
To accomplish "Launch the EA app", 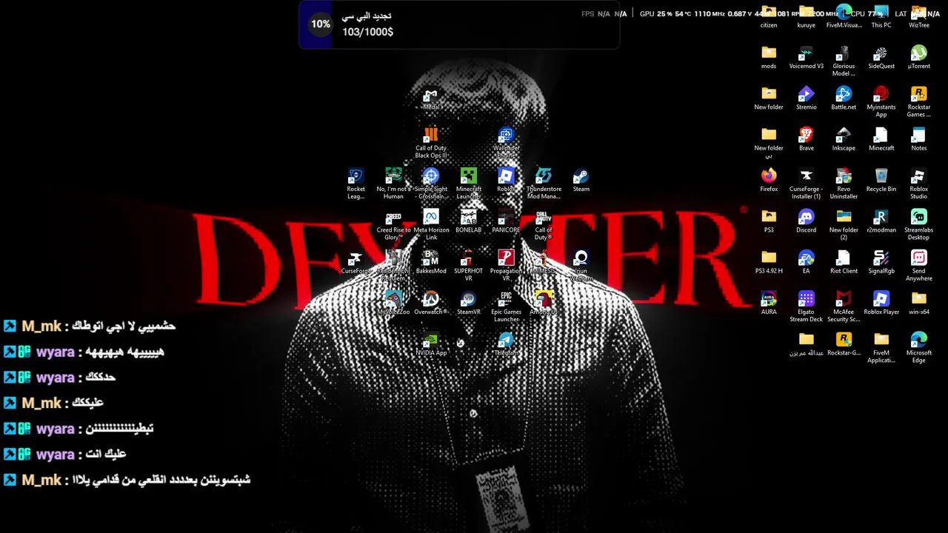I will click(x=807, y=262).
